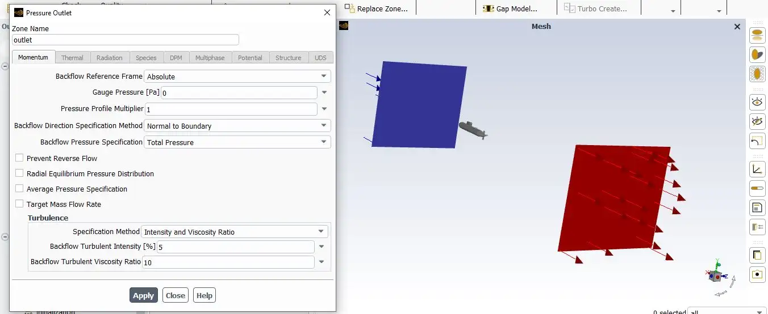Image resolution: width=768 pixels, height=314 pixels.
Task: Open Pressure Profile Multiplier dropdown arrow
Action: [x=324, y=109]
